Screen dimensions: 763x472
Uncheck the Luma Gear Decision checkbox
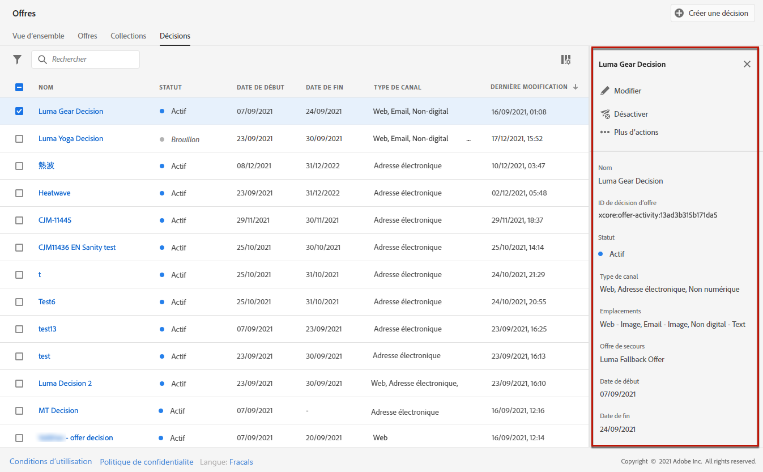tap(19, 111)
